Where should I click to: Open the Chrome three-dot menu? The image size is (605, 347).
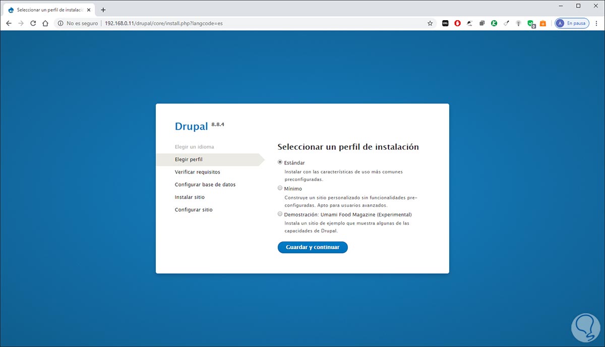[597, 23]
